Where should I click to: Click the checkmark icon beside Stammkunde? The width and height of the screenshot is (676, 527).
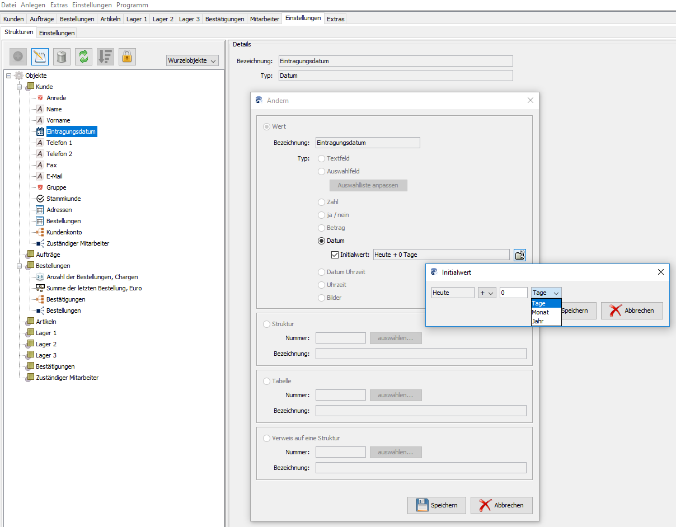point(40,199)
